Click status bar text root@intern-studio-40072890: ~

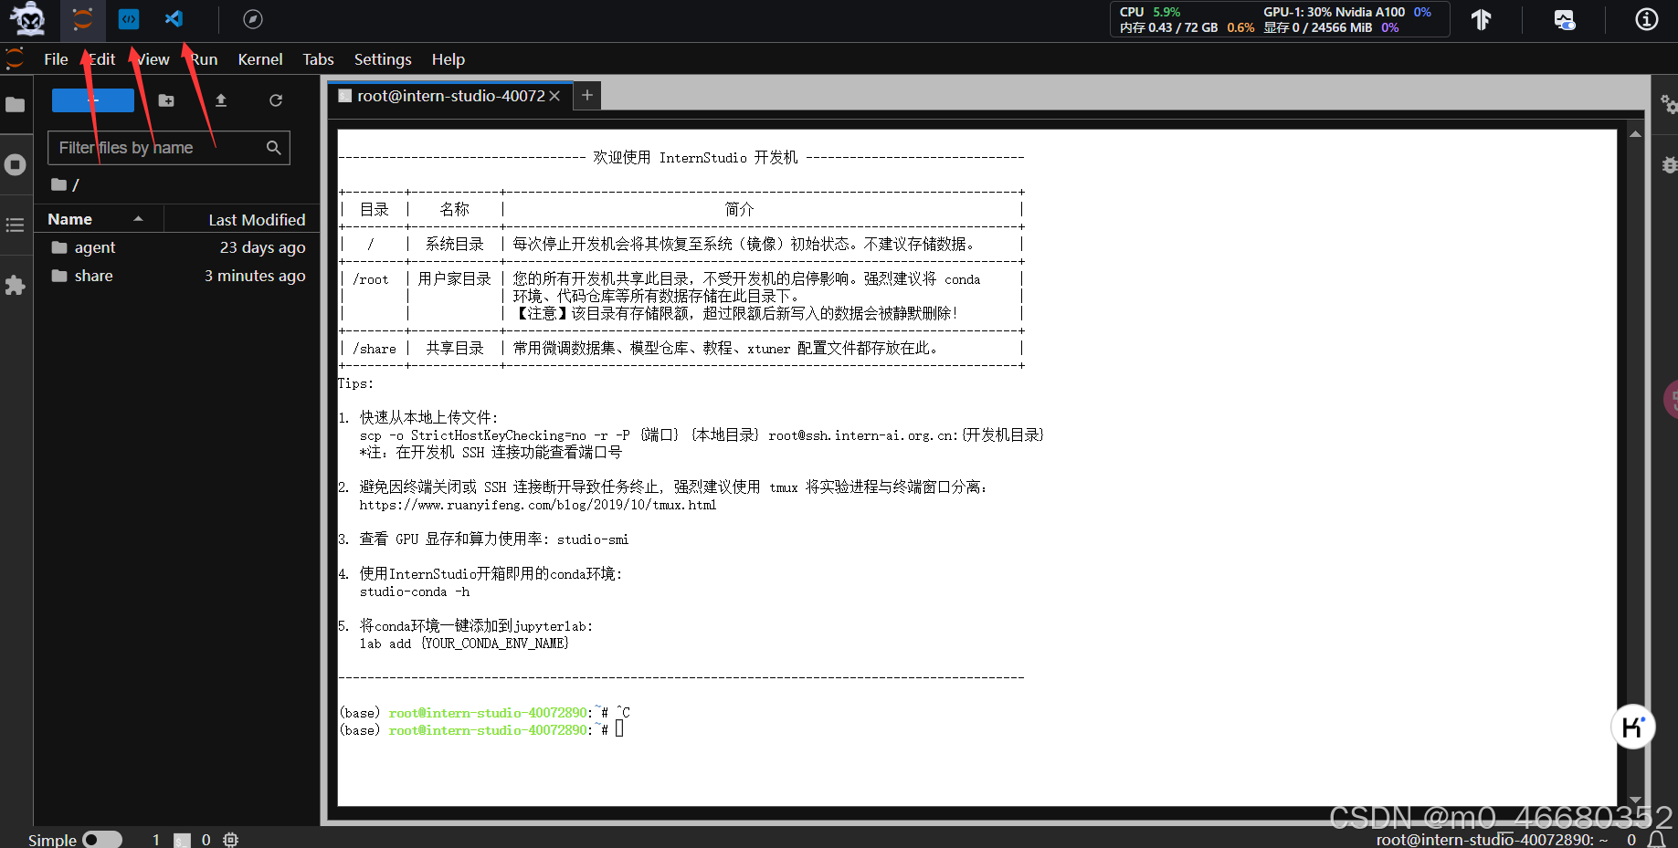pos(1492,840)
